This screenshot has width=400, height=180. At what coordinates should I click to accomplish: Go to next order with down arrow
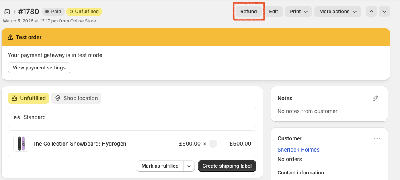tap(384, 12)
